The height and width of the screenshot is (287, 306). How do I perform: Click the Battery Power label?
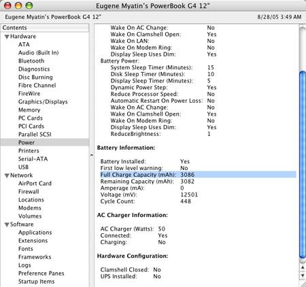pos(120,61)
